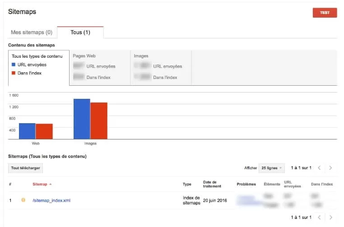
Task: Sort by the Sitemap column header
Action: click(x=40, y=184)
